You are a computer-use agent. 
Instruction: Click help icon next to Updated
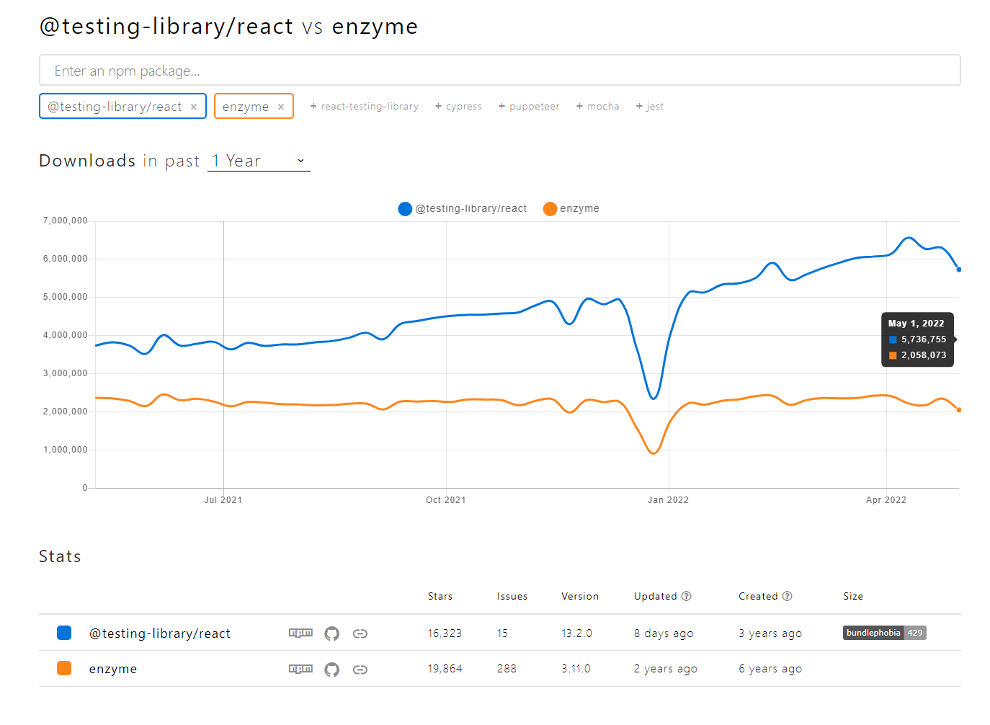[x=687, y=596]
